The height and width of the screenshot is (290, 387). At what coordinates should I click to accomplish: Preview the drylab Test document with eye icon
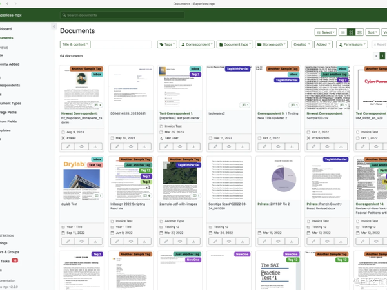82,241
